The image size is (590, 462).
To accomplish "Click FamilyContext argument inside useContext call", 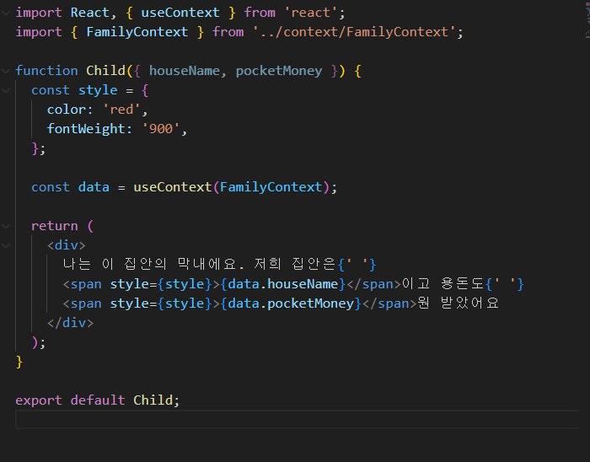I will click(271, 187).
